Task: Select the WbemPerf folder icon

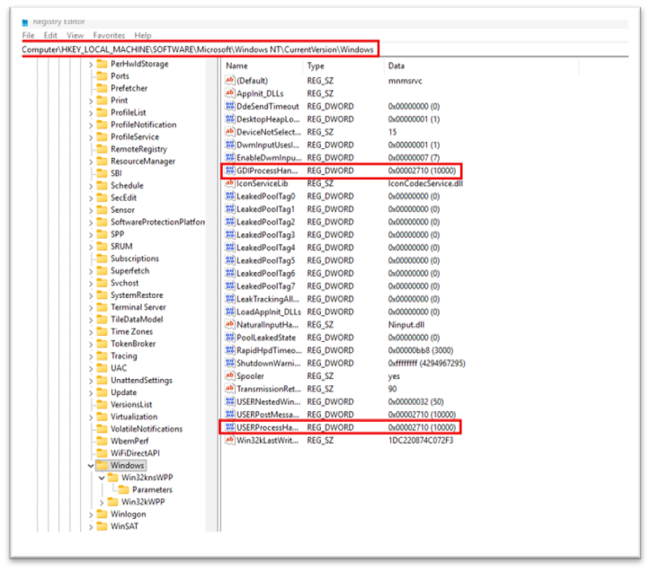Action: (x=102, y=441)
